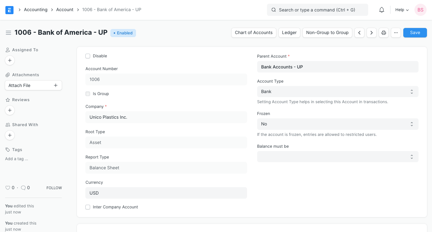This screenshot has height=232, width=432.
Task: Open the ERPNext home icon in the navbar
Action: (9, 10)
